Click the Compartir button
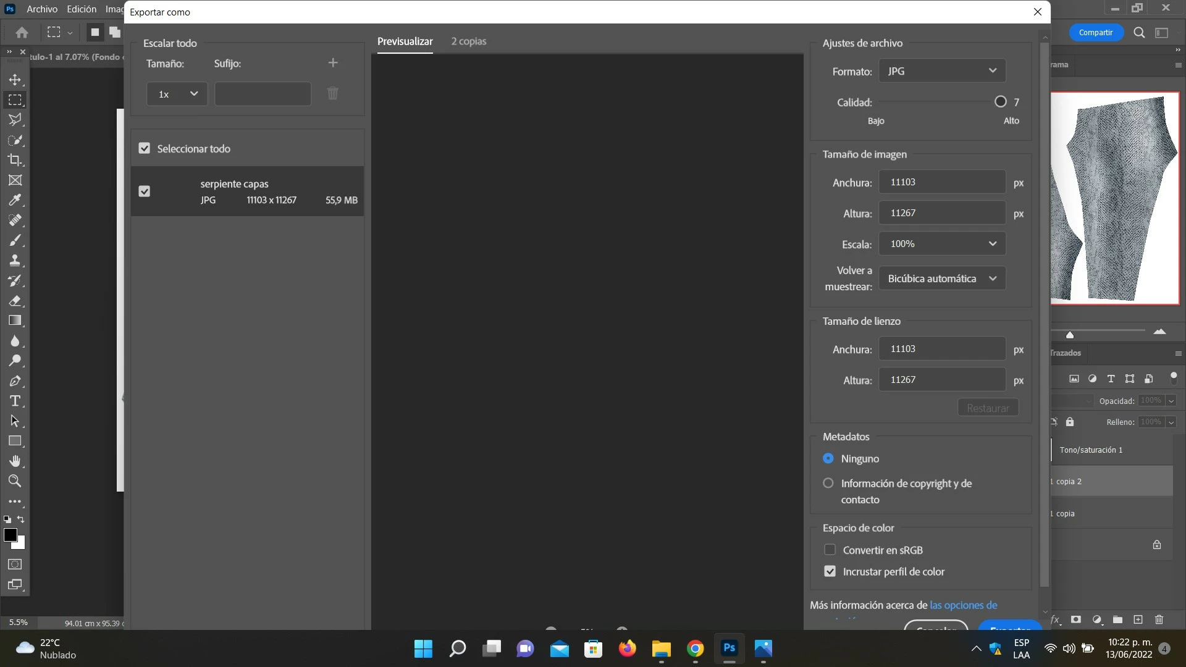The height and width of the screenshot is (667, 1186). point(1095,32)
